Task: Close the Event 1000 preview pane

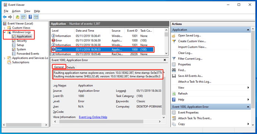Action: [164, 60]
